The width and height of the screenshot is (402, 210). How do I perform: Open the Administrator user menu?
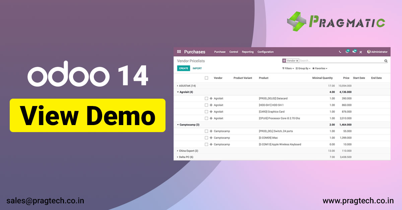point(377,52)
